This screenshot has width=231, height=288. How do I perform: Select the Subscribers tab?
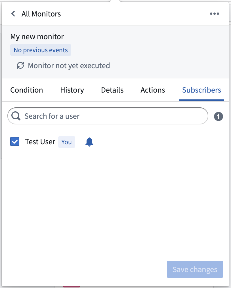click(202, 90)
